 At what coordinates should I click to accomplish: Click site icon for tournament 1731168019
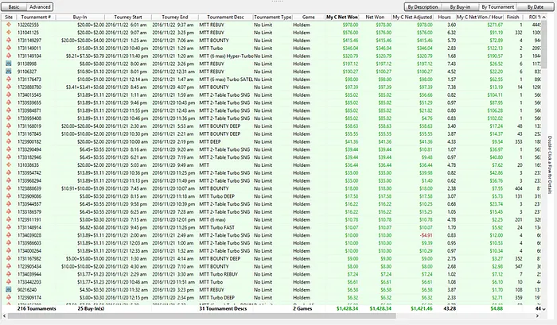click(x=9, y=126)
